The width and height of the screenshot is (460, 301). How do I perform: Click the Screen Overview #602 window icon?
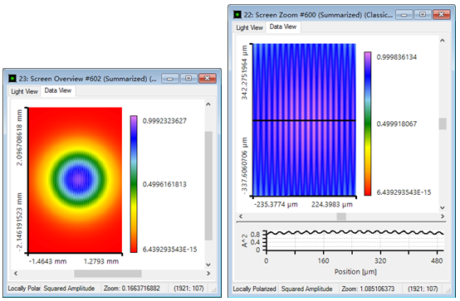tap(12, 79)
